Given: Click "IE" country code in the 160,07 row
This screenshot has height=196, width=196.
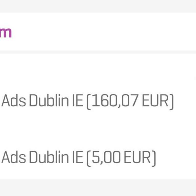Looking at the screenshot, I should point(78,101).
